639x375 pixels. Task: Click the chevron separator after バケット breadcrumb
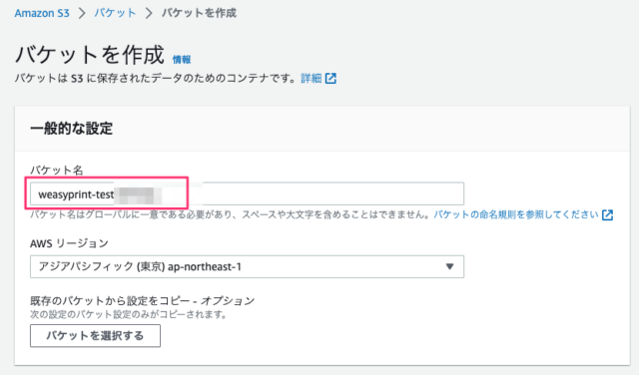(x=149, y=13)
